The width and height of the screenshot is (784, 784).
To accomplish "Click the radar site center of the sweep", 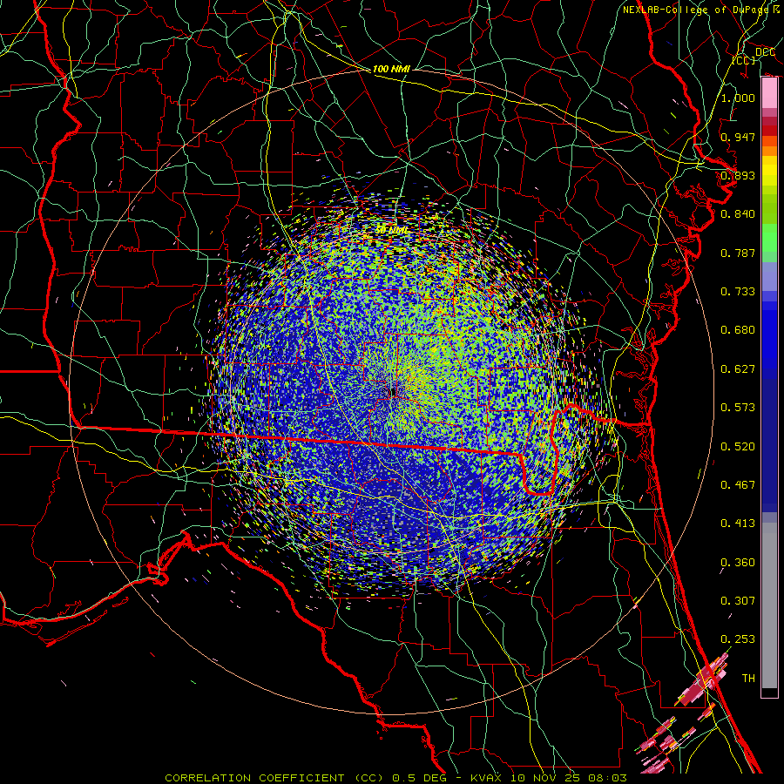I will (392, 393).
